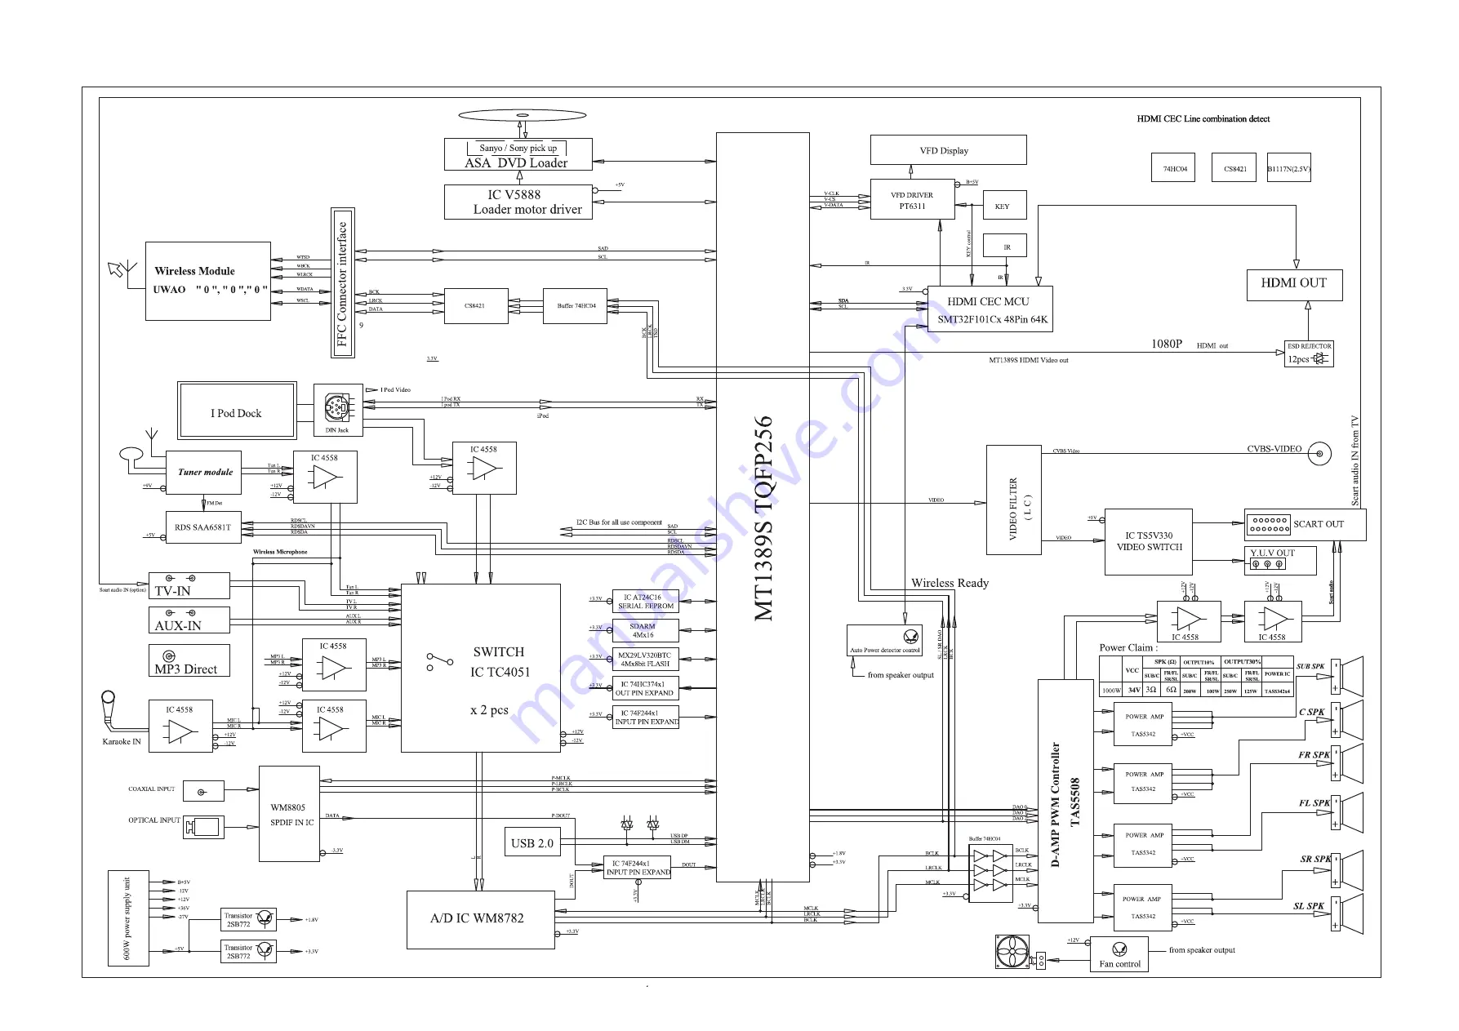The height and width of the screenshot is (1031, 1459).
Task: Select the WM8805 SPDIF IN IC block
Action: point(289,814)
